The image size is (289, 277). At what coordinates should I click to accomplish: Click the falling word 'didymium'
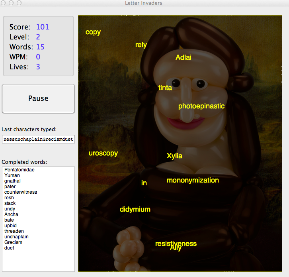point(135,210)
